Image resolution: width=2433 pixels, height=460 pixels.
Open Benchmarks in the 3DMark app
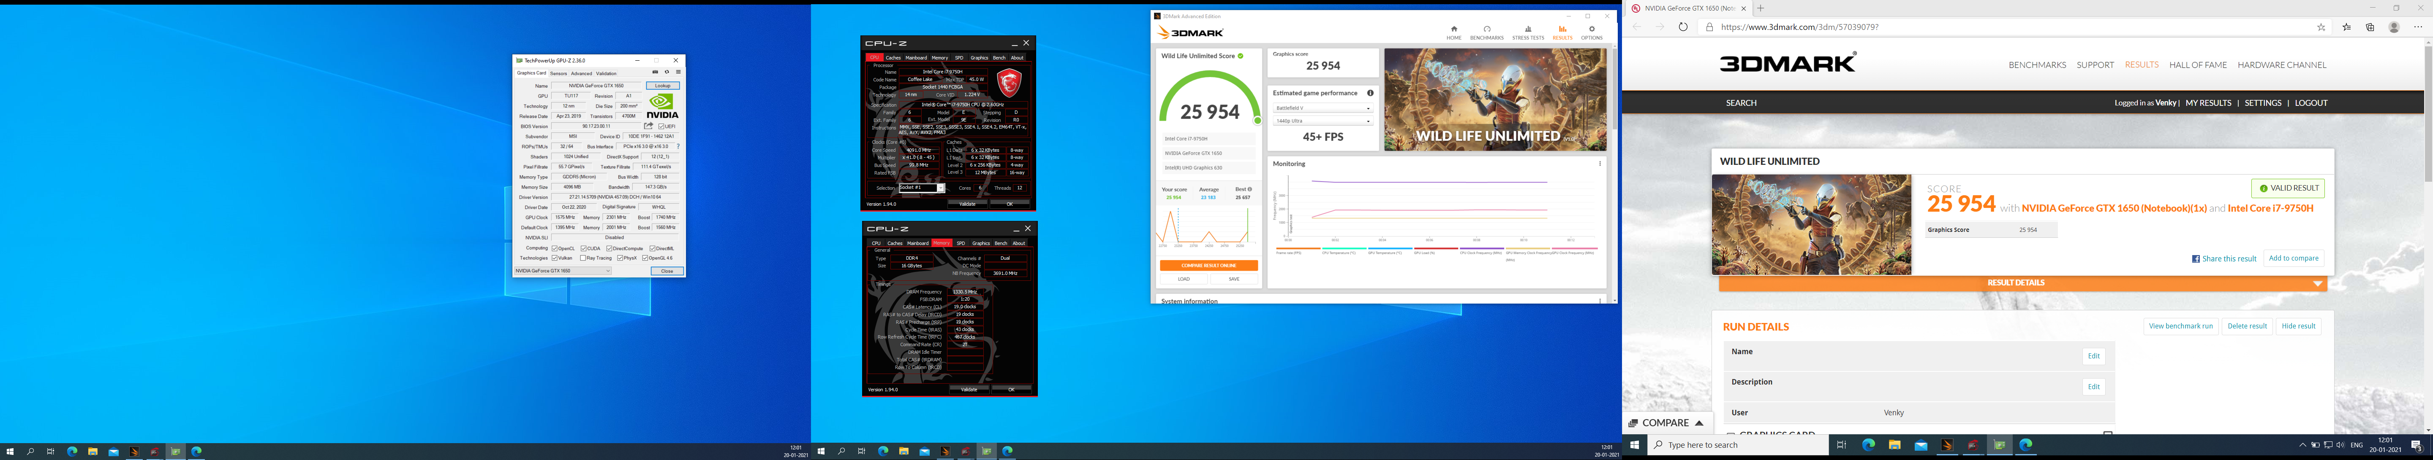[1487, 33]
